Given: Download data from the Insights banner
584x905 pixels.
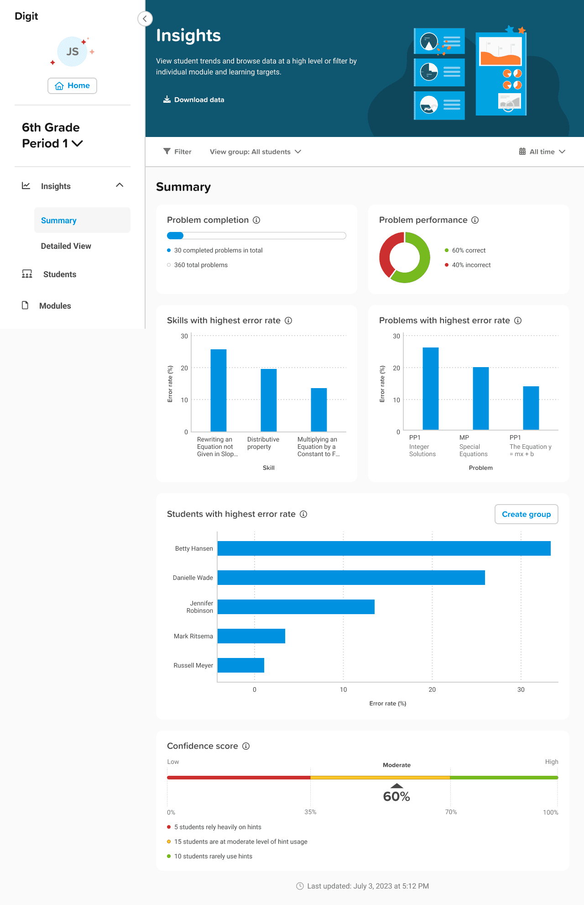Looking at the screenshot, I should [x=194, y=100].
